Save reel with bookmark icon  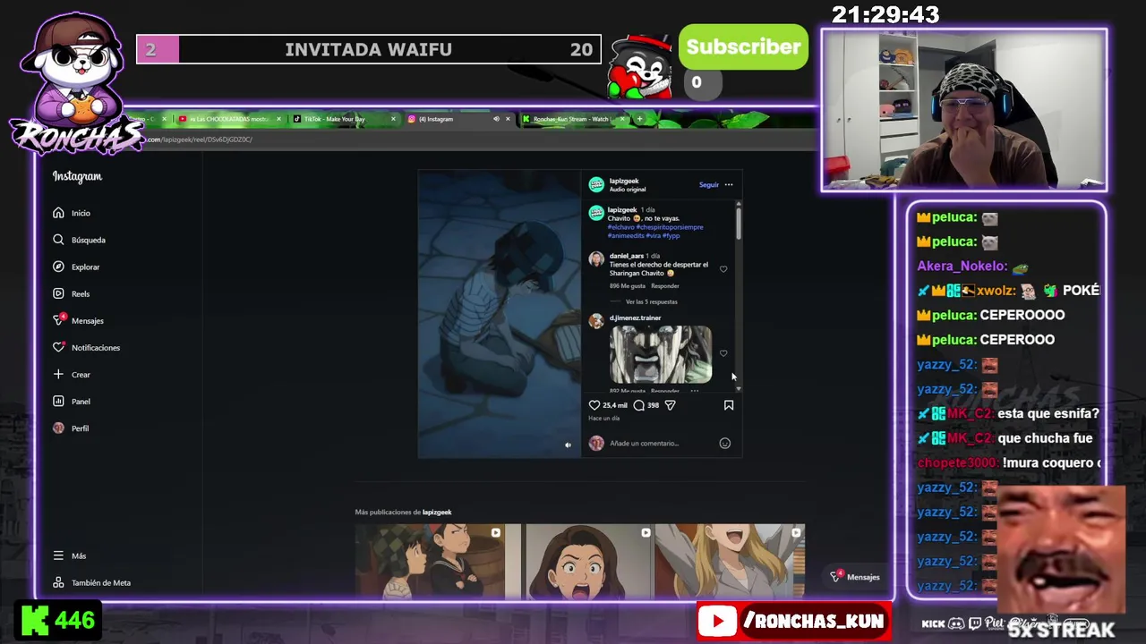tap(729, 405)
